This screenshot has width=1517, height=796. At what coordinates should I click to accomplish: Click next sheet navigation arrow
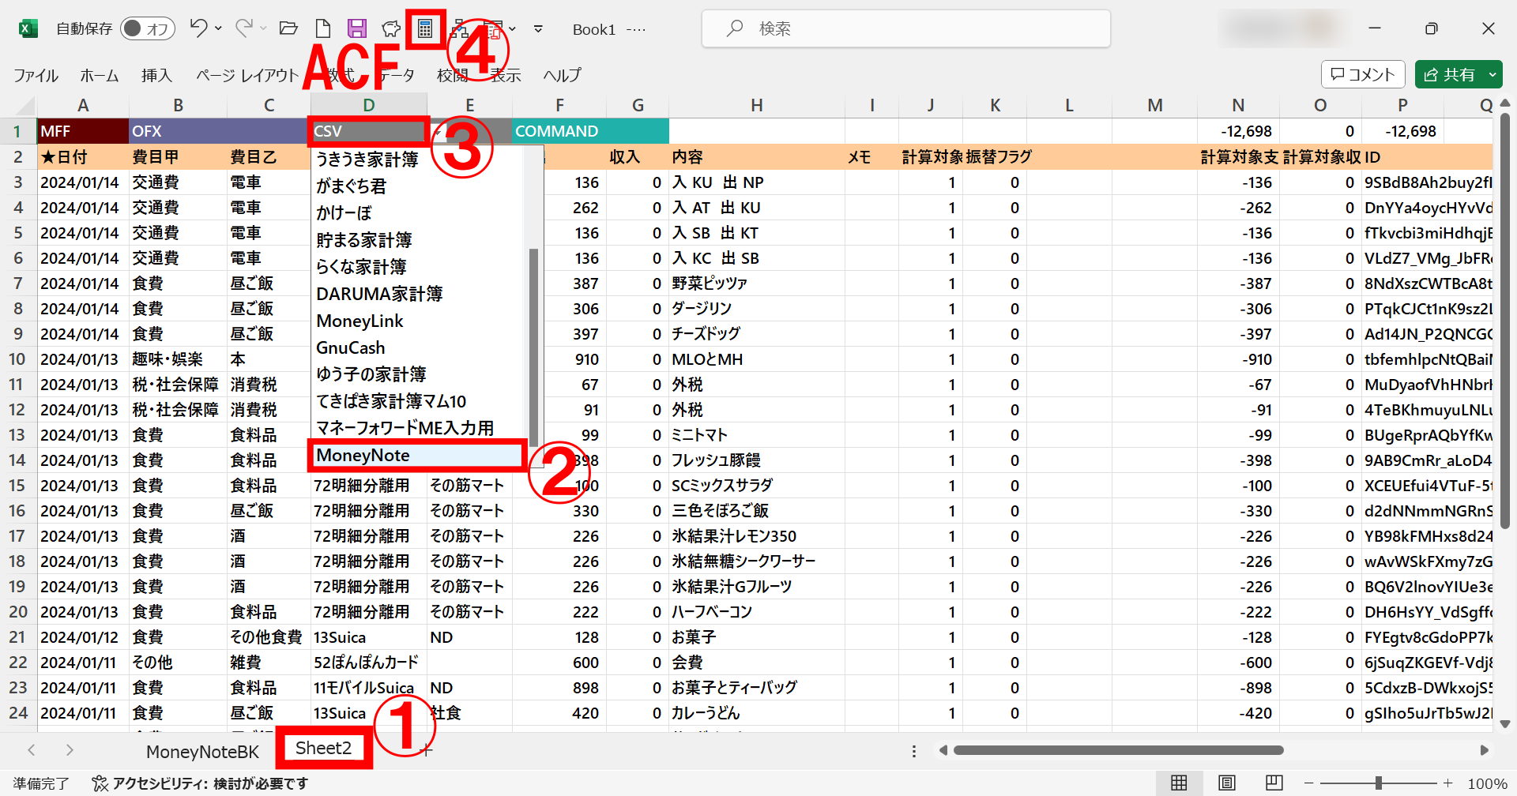tap(70, 750)
